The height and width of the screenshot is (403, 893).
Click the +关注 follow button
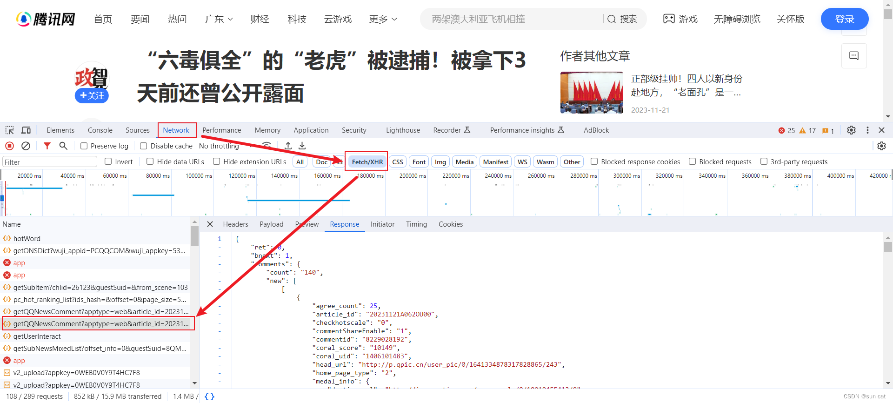pos(92,96)
